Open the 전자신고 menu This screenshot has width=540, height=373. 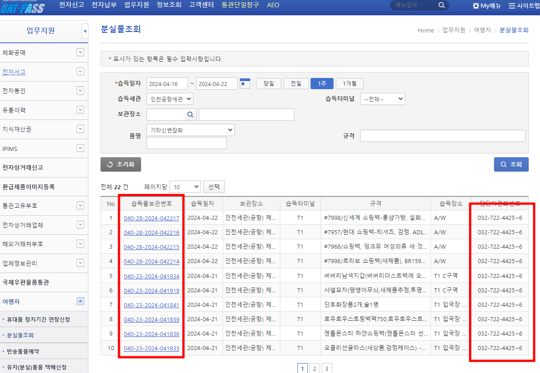pos(71,5)
